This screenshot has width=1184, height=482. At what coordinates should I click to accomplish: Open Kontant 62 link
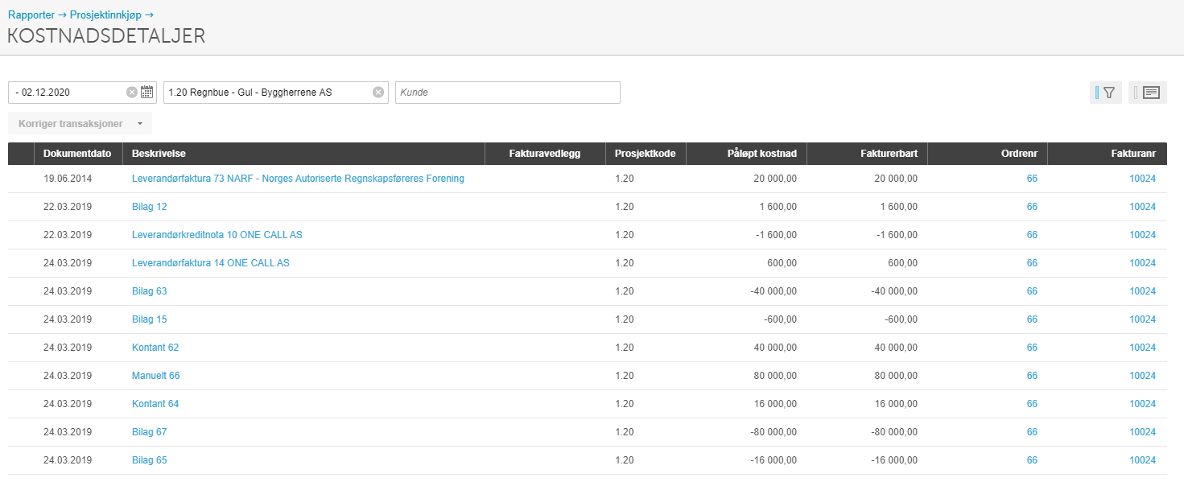pyautogui.click(x=155, y=348)
